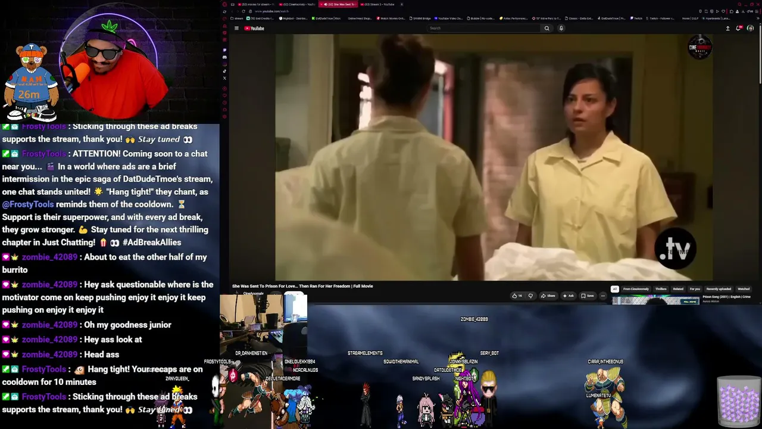The image size is (762, 429).
Task: Select the 'She Was Sent To' tab
Action: (338, 4)
